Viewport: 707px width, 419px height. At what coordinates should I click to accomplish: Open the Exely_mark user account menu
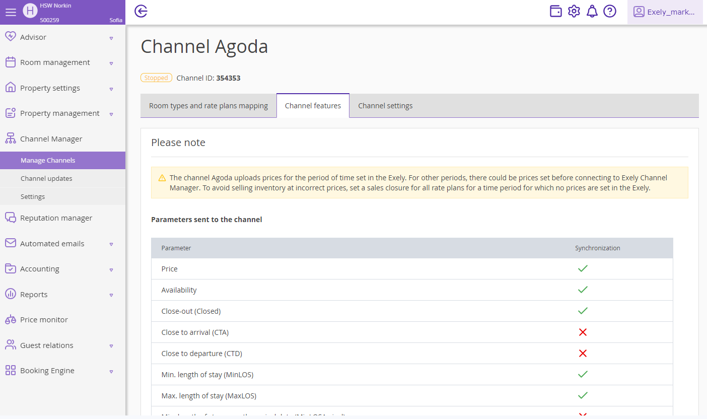(x=665, y=12)
